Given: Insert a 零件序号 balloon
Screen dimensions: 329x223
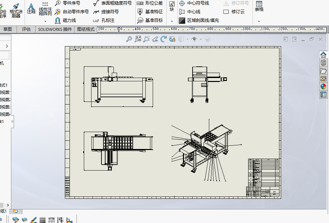Looking at the screenshot, I should pos(68,3).
